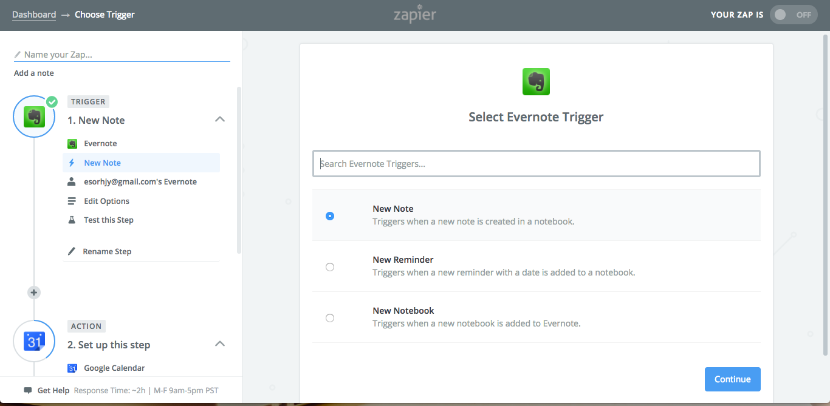Click the plus icon to add a step
830x406 pixels.
pos(34,293)
